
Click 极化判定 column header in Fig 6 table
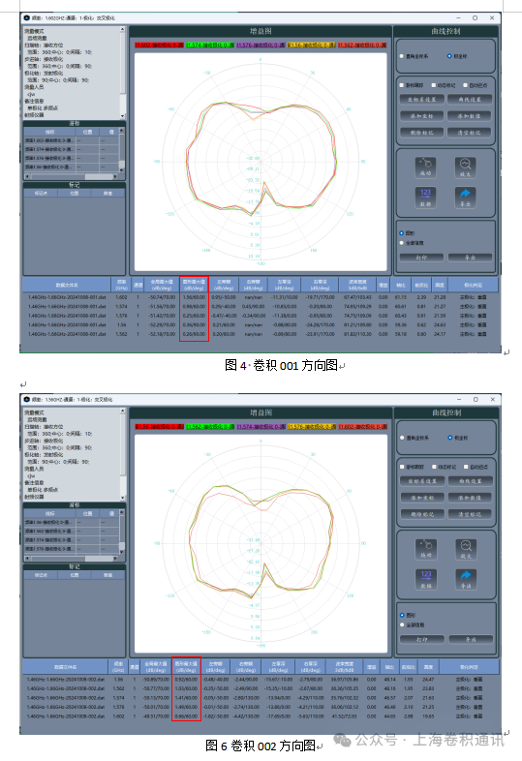pos(468,667)
